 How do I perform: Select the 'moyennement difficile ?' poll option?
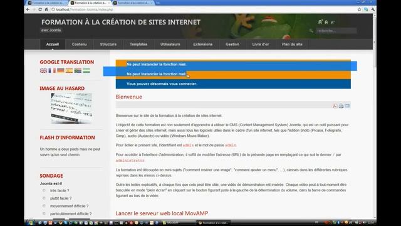(x=44, y=206)
